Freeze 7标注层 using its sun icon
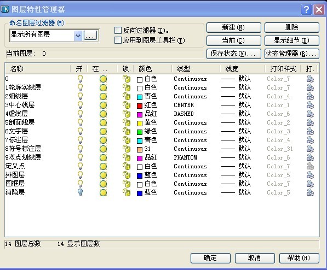 (103, 140)
